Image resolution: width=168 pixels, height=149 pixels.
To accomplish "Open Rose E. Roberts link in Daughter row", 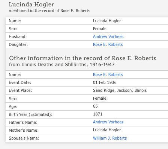I will (108, 44).
